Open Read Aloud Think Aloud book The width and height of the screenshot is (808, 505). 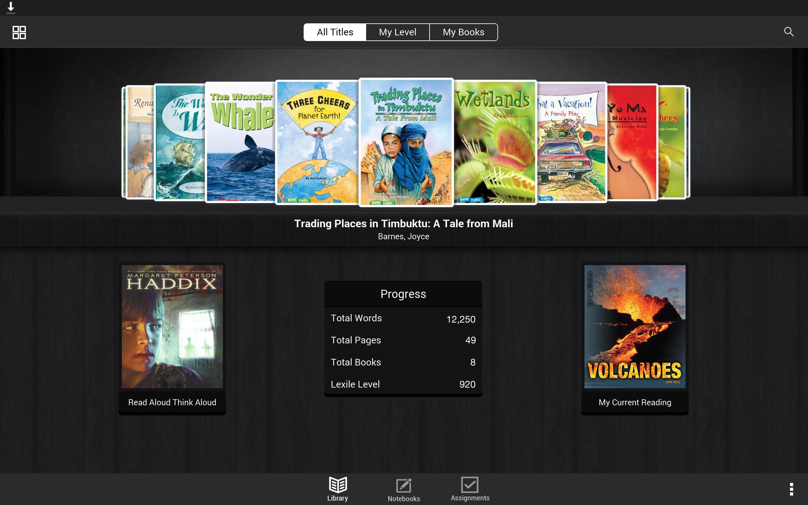tap(172, 337)
